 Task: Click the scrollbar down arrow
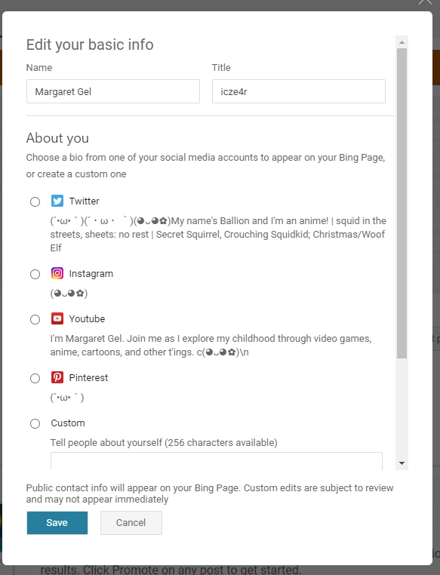pyautogui.click(x=402, y=463)
